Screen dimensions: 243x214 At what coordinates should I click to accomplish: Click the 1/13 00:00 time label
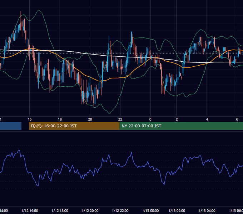150,210
